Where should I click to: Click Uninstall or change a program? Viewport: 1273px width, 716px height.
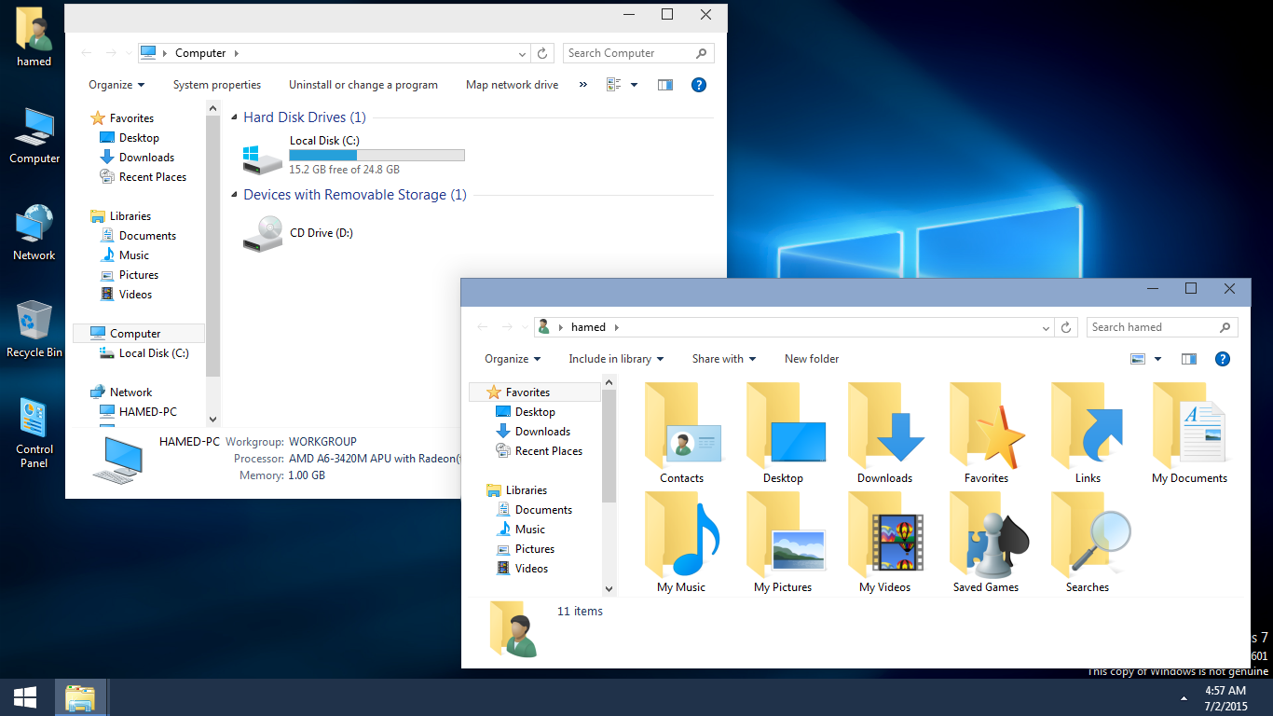click(363, 85)
